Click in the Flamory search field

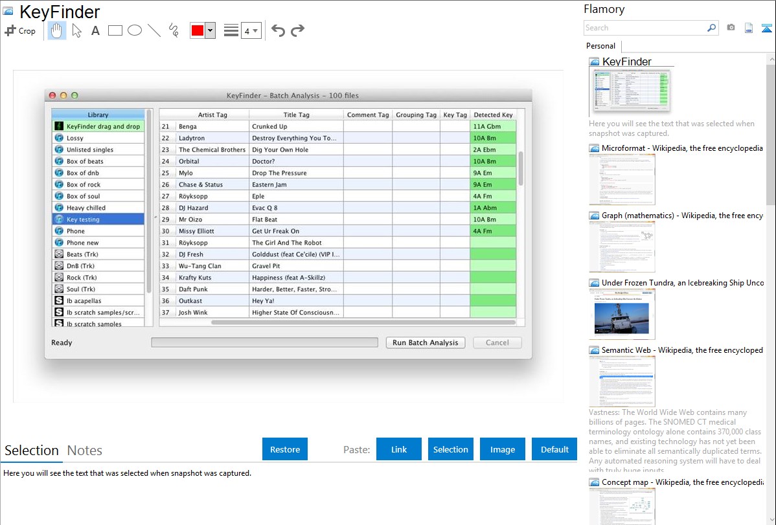coord(645,28)
